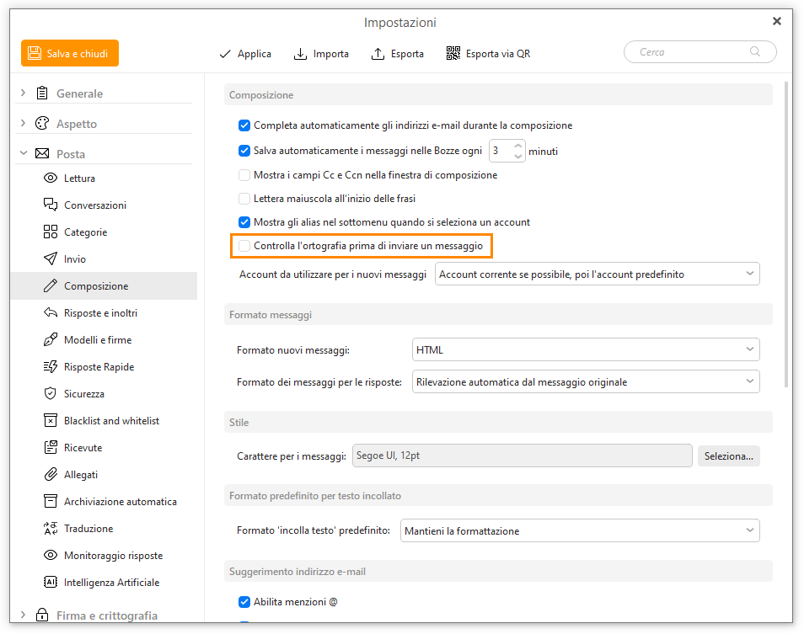The width and height of the screenshot is (804, 634).
Task: Open the Formato 'incolla testo' predefinito dropdown
Action: coord(580,531)
